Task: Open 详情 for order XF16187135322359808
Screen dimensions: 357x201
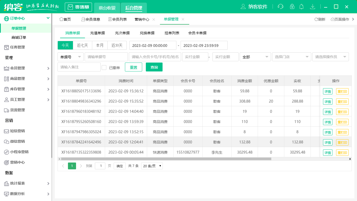Action: pyautogui.click(x=327, y=152)
